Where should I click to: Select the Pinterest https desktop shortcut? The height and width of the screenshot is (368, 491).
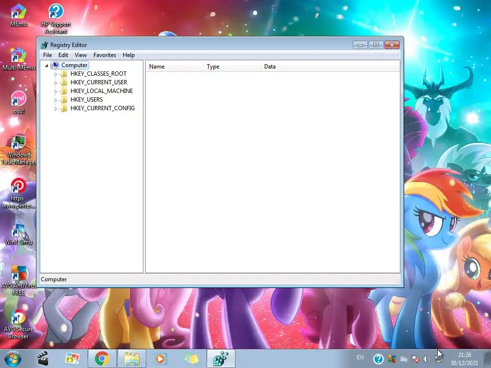coord(18,193)
